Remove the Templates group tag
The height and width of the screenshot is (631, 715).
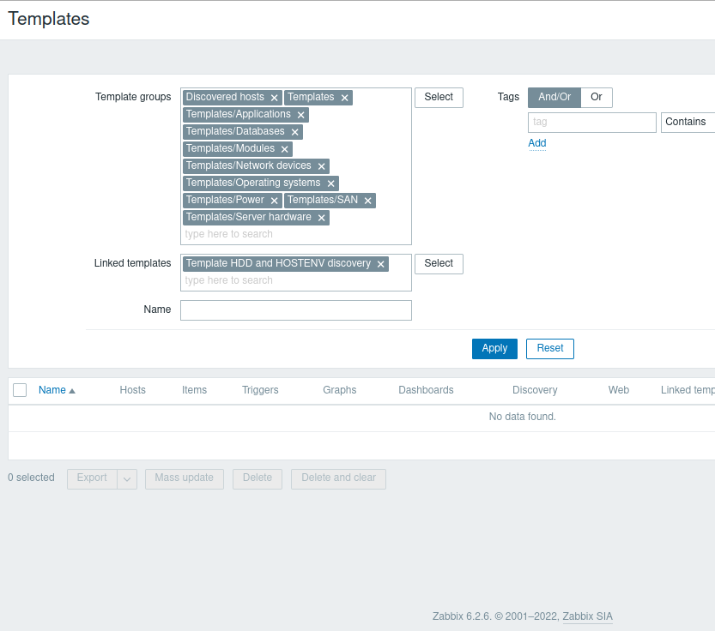coord(345,98)
